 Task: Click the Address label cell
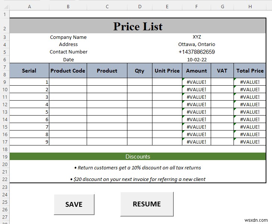68,45
